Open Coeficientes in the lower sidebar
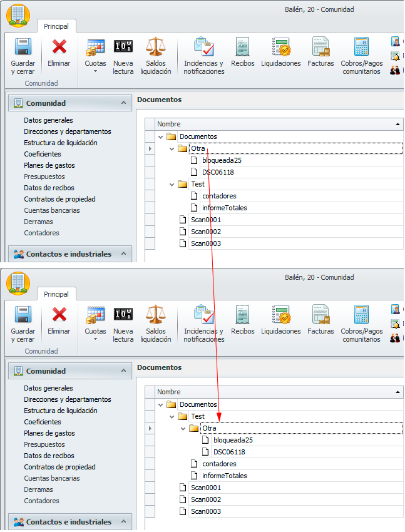This screenshot has height=532, width=405. [43, 422]
